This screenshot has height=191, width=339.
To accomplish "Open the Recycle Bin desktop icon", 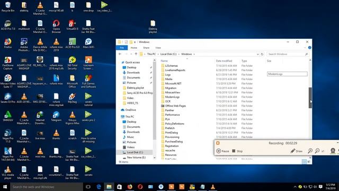I will click(x=8, y=6).
